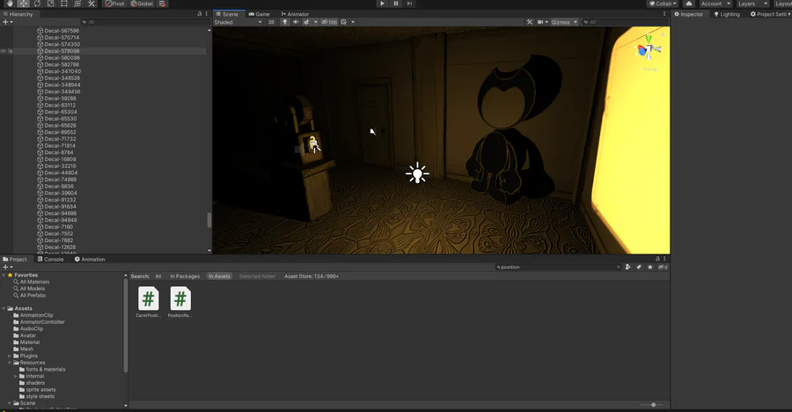Select the combined Transform tool
This screenshot has width=792, height=412.
pos(77,4)
